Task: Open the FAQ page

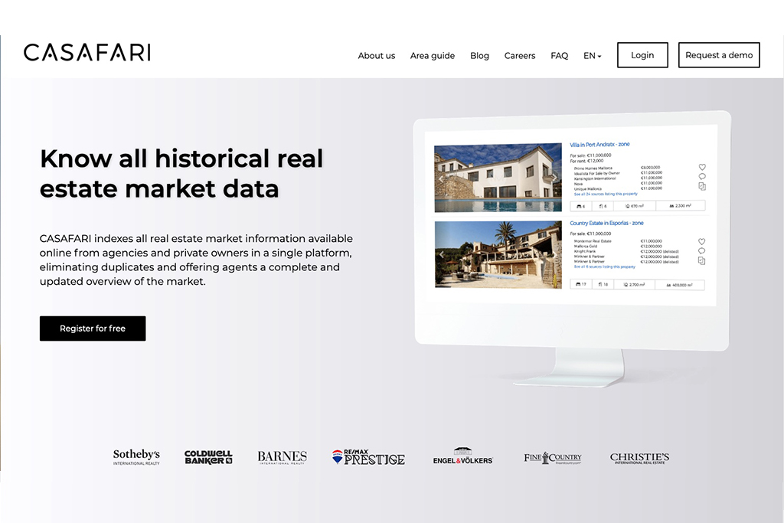Action: (560, 55)
